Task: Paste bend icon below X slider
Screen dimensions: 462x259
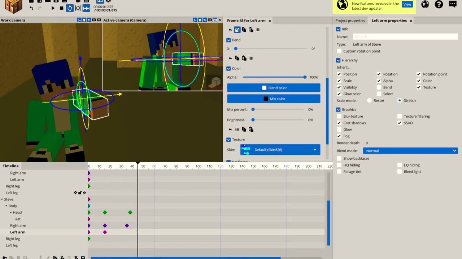Action: point(244,58)
